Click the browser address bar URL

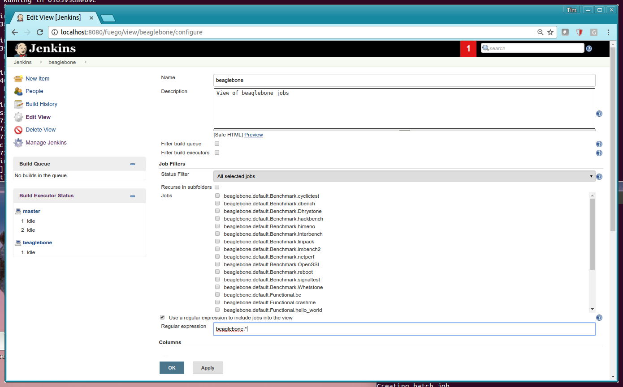point(131,32)
